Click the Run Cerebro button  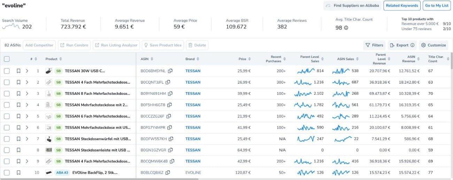[74, 45]
